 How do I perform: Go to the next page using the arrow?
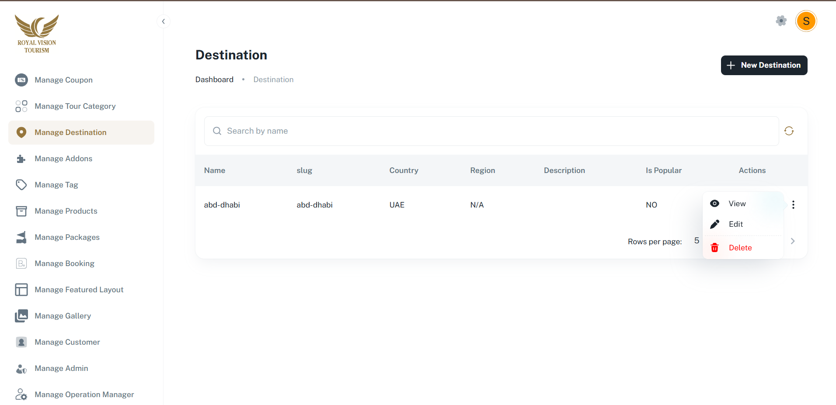793,241
